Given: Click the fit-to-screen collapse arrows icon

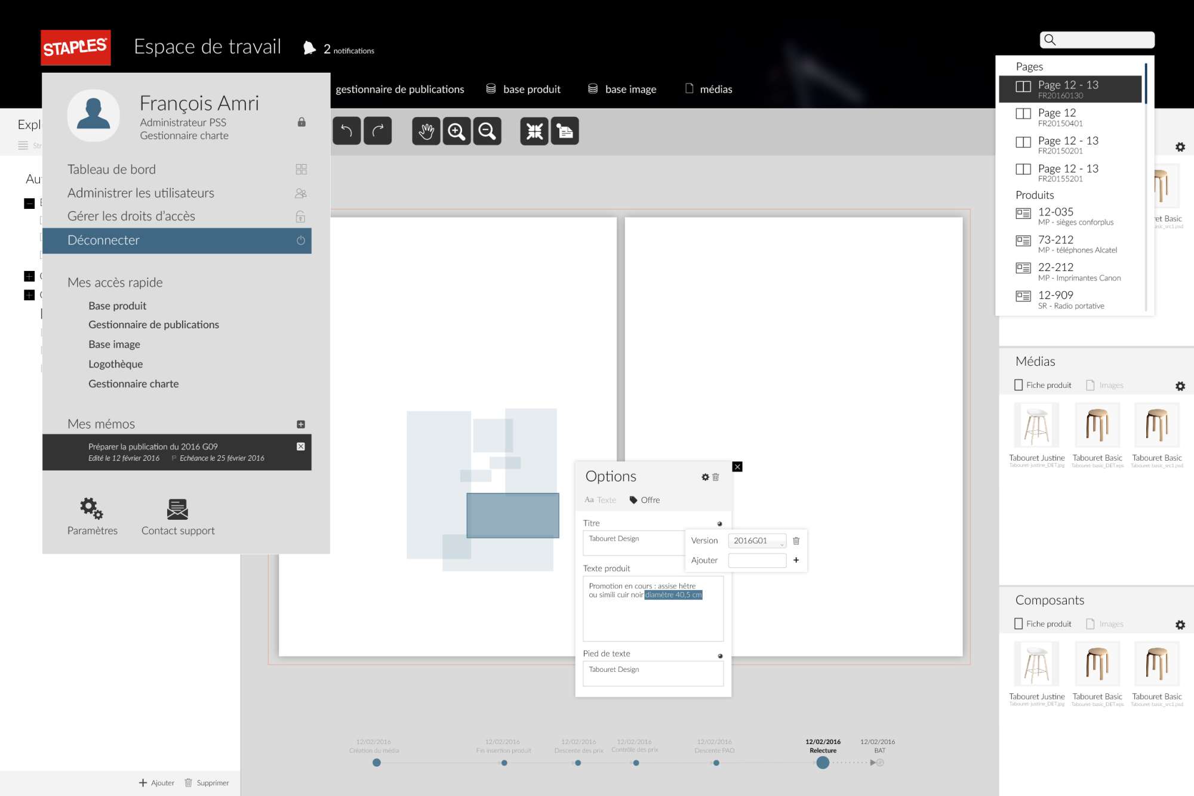Looking at the screenshot, I should click(534, 131).
